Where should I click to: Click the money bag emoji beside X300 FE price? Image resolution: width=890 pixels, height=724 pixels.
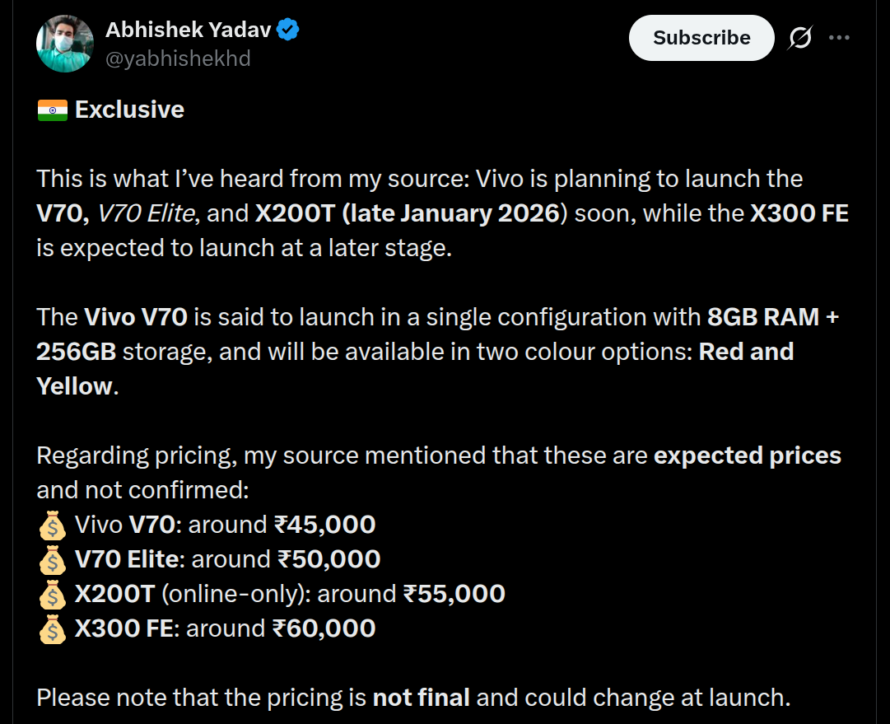pos(51,628)
